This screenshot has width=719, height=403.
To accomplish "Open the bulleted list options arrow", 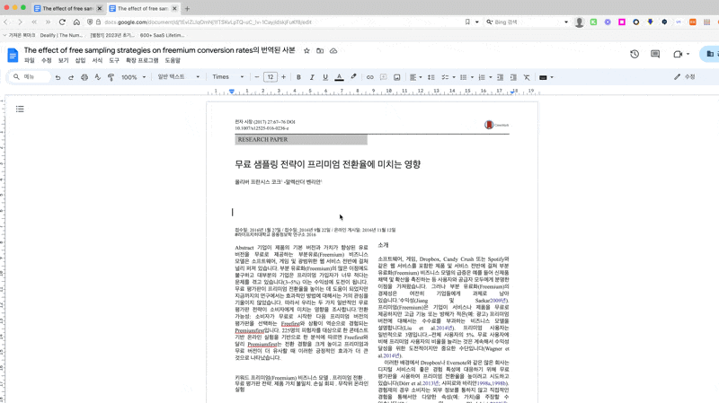I will [x=473, y=77].
